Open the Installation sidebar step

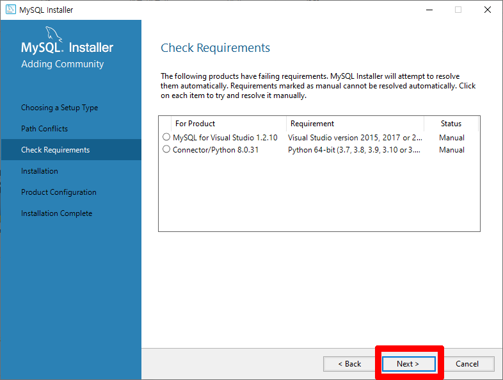point(40,171)
